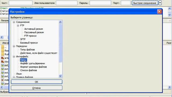Close the Настройки dialog
172x97 pixels.
[159, 12]
